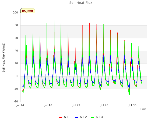Toggle the SHF2 legend entry
This screenshot has height=122, width=162.
(x=81, y=117)
